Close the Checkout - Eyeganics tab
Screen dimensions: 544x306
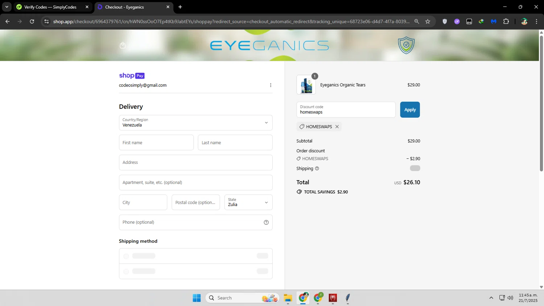pyautogui.click(x=168, y=7)
